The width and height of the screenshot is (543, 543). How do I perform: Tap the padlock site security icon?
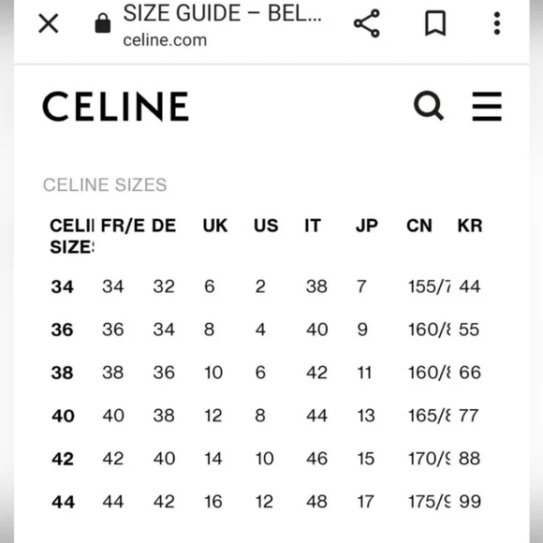pyautogui.click(x=102, y=23)
